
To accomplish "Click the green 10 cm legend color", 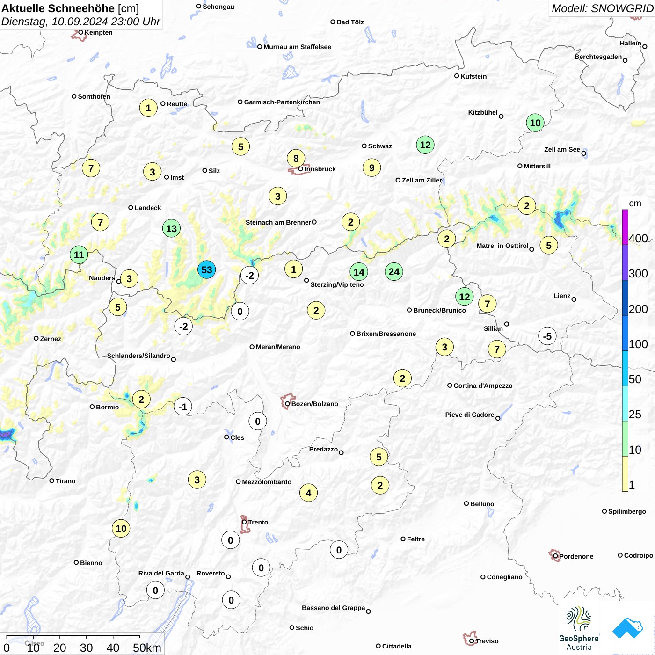I will (x=625, y=438).
